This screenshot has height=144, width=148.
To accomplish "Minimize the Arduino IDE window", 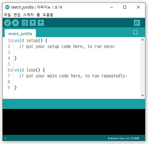I will tap(112, 7).
